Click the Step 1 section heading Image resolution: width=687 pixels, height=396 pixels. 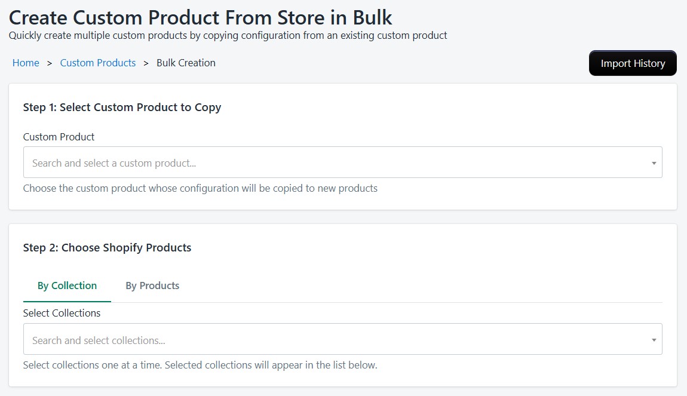[122, 108]
